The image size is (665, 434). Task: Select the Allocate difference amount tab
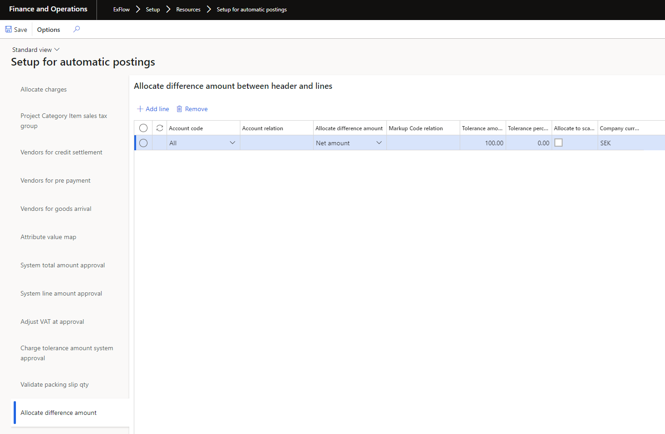70,413
